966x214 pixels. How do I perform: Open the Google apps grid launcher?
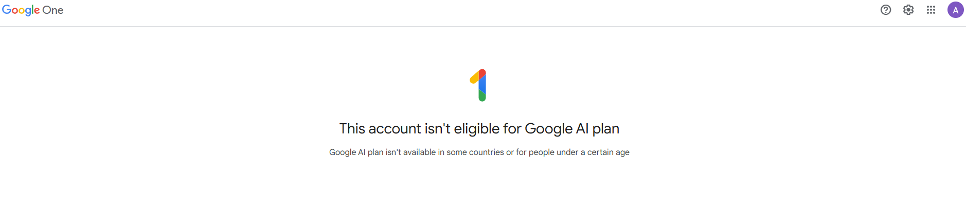(x=931, y=10)
